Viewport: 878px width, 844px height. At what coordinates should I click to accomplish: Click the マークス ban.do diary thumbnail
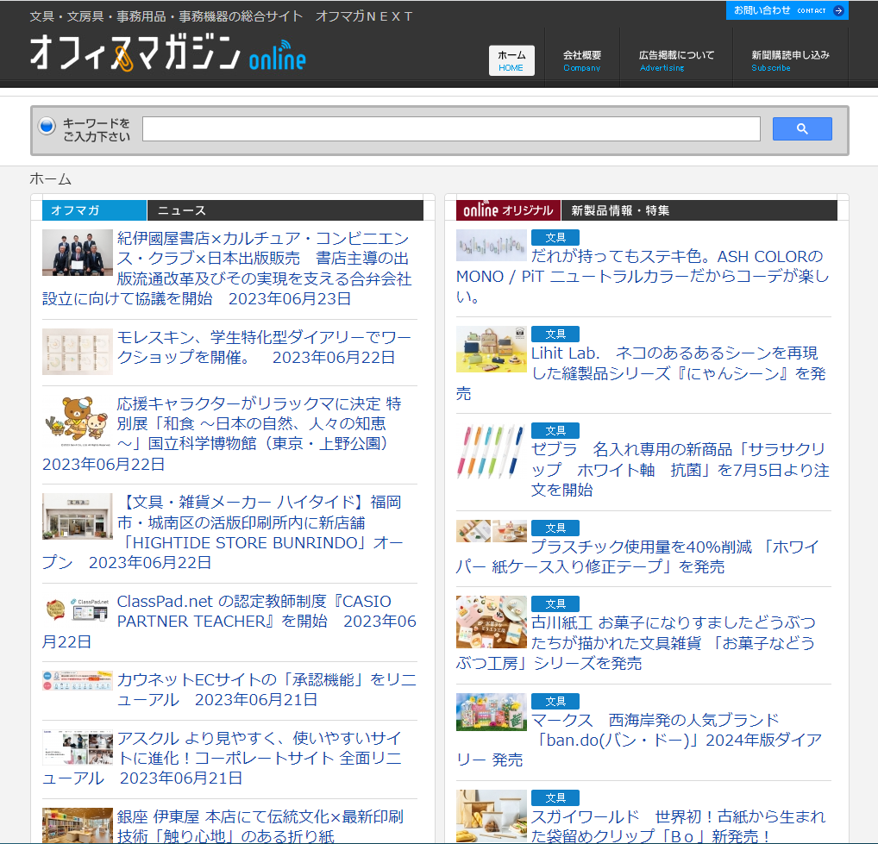point(491,712)
